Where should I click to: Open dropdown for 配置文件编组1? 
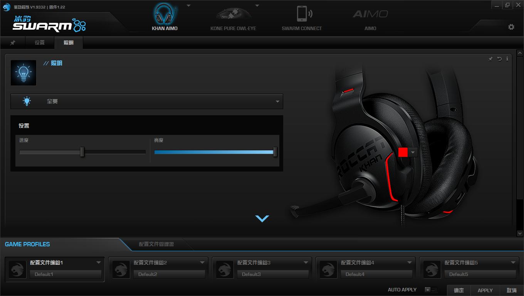pyautogui.click(x=99, y=262)
